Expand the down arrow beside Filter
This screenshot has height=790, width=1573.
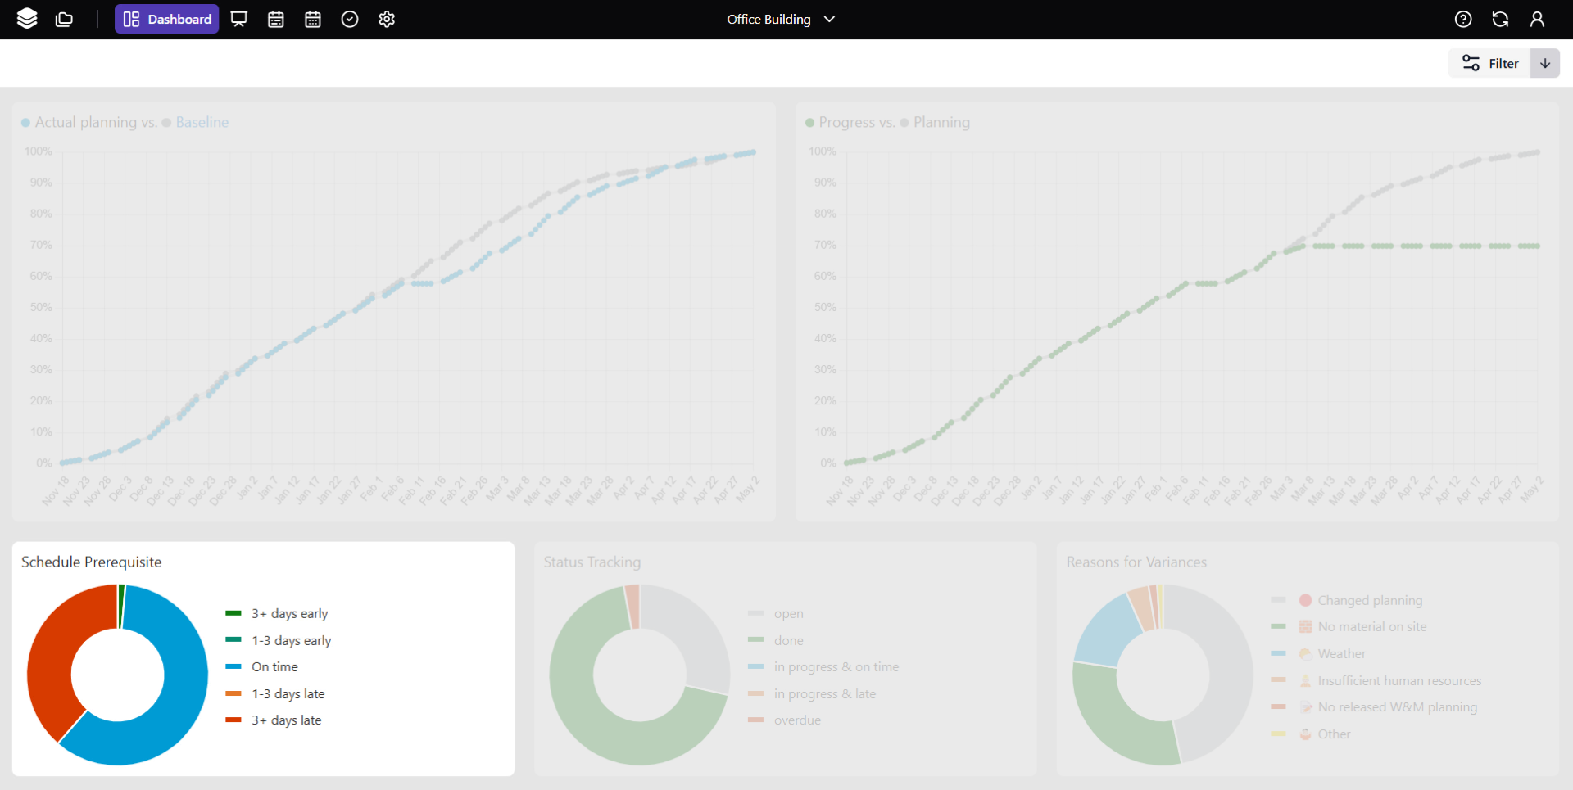(x=1545, y=63)
